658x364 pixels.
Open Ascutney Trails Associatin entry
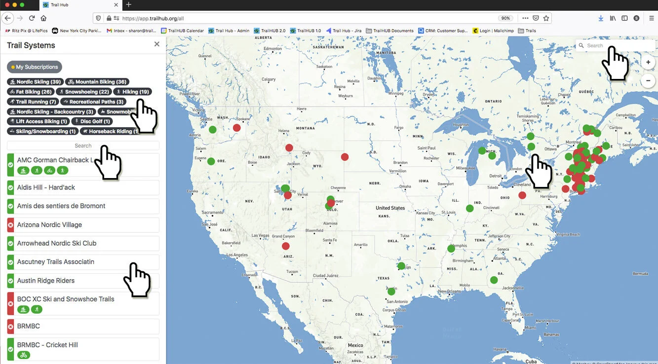83,262
